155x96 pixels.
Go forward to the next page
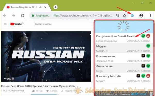coord(14,15)
